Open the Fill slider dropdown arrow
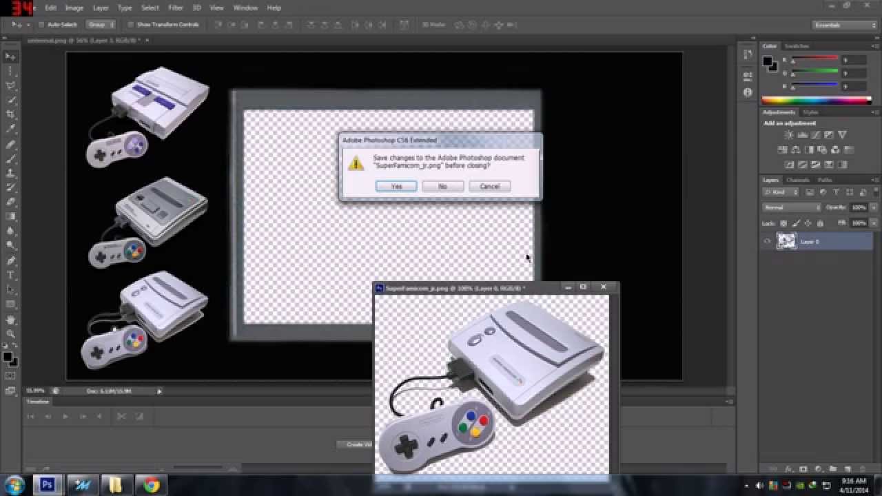This screenshot has width=882, height=496. pos(874,223)
